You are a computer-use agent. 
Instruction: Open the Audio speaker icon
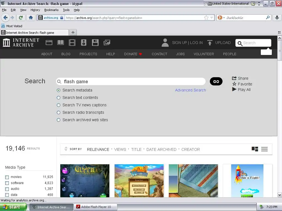pyautogui.click(x=84, y=43)
